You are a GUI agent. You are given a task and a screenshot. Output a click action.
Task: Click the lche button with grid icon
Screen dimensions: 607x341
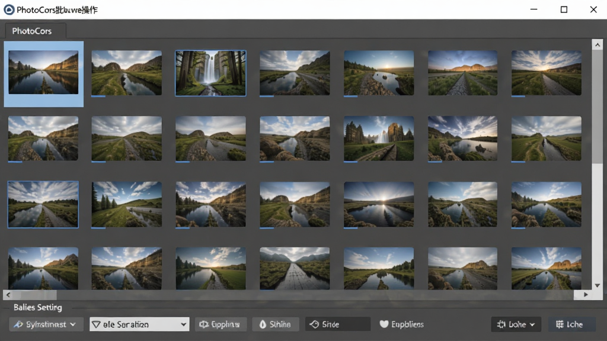(571, 324)
